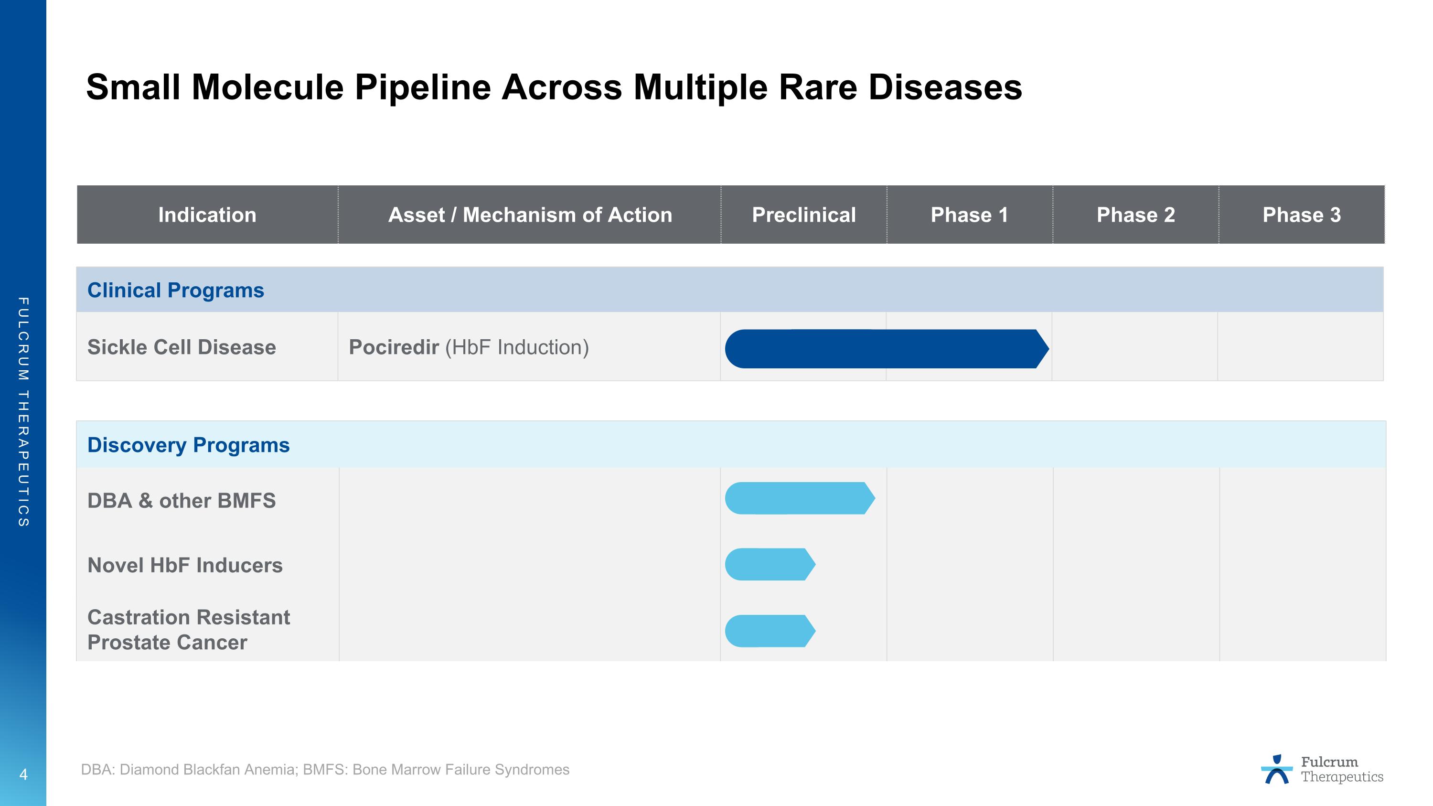This screenshot has height=806, width=1433.
Task: Click the Clinical Programs section heading
Action: click(176, 290)
